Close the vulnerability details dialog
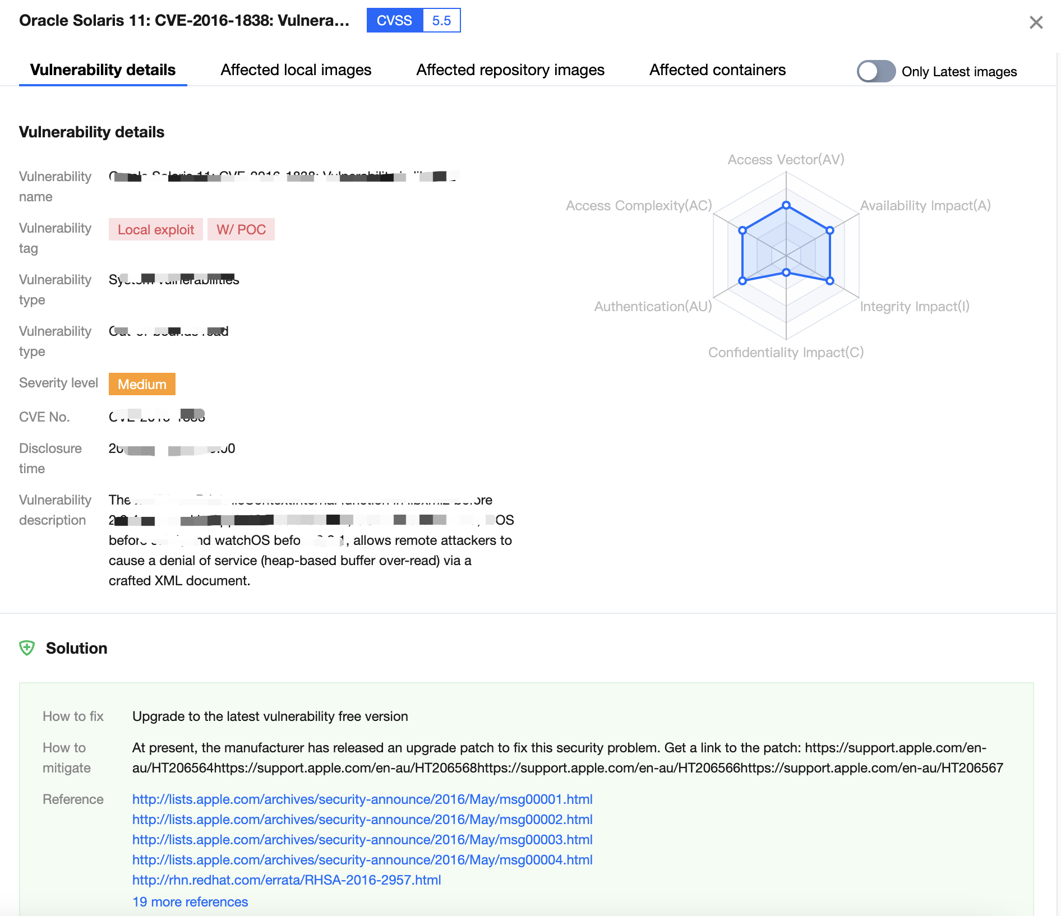1061x916 pixels. 1036,22
